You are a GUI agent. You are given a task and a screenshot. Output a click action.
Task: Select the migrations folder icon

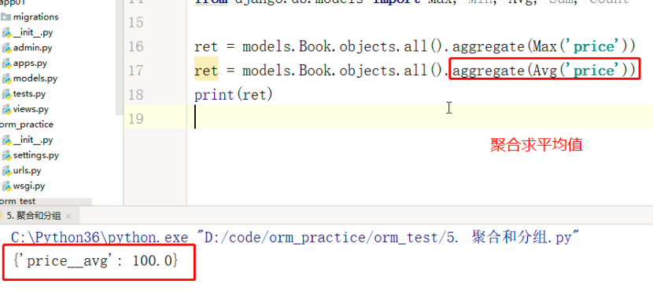(x=6, y=17)
